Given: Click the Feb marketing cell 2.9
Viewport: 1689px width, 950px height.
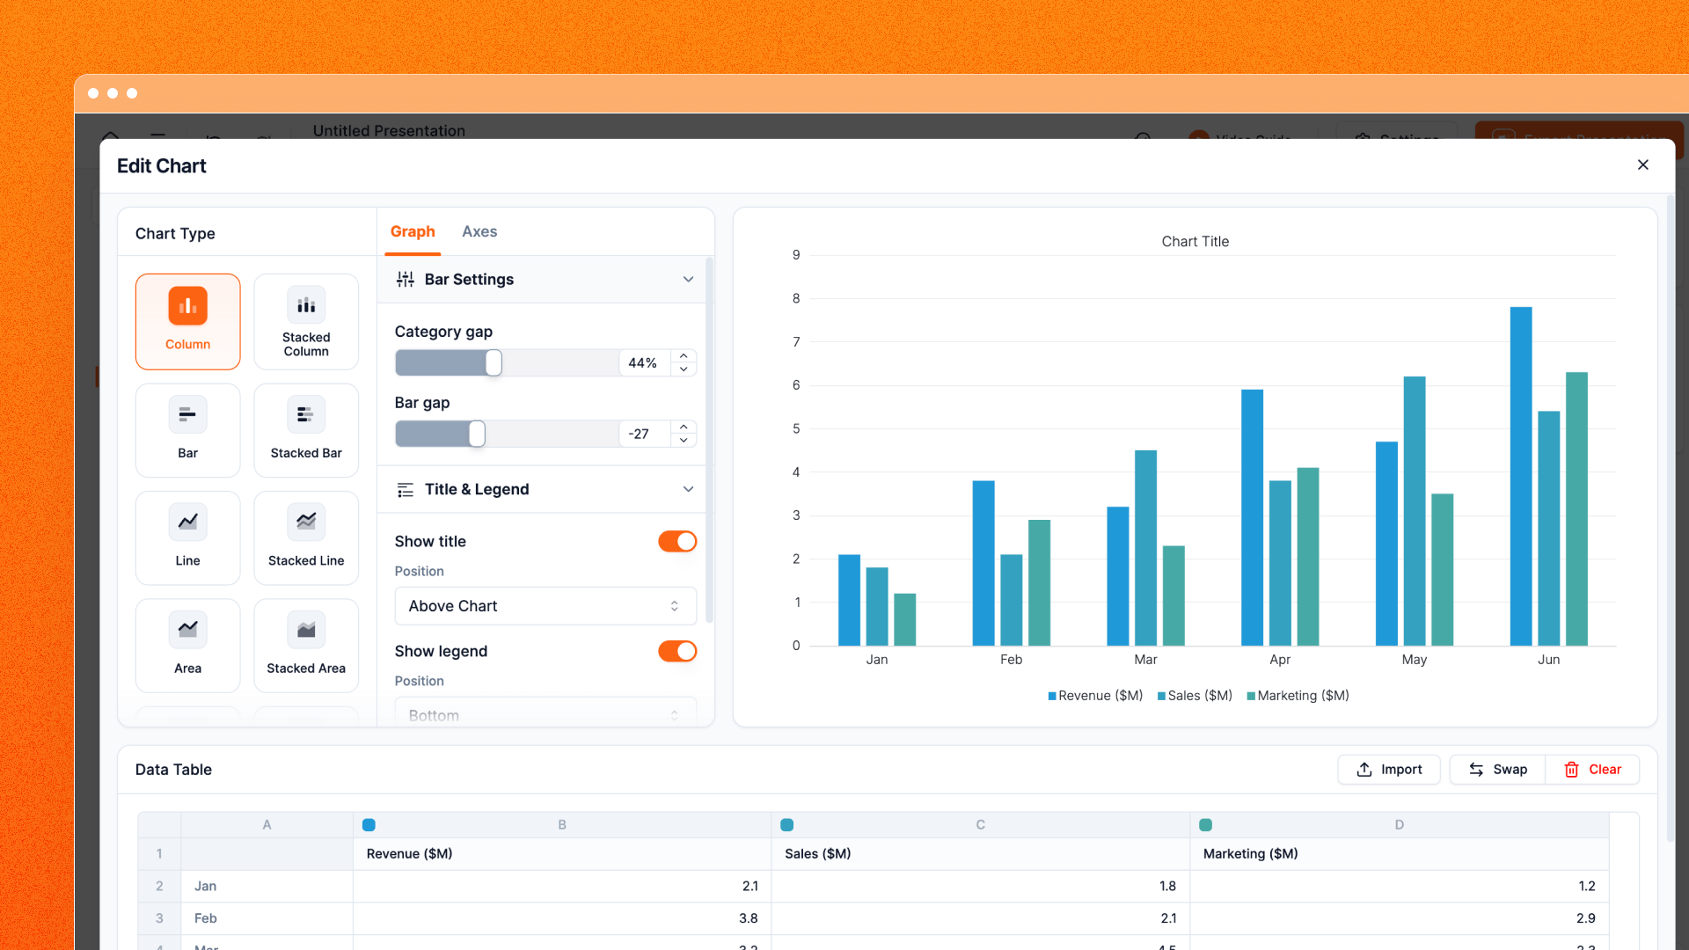Looking at the screenshot, I should (1400, 918).
